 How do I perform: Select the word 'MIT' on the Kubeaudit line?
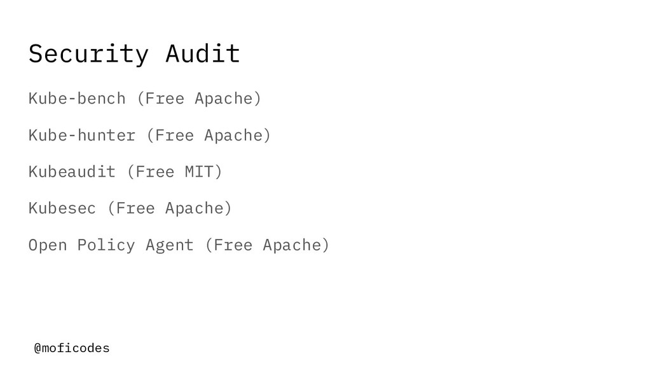[199, 172]
